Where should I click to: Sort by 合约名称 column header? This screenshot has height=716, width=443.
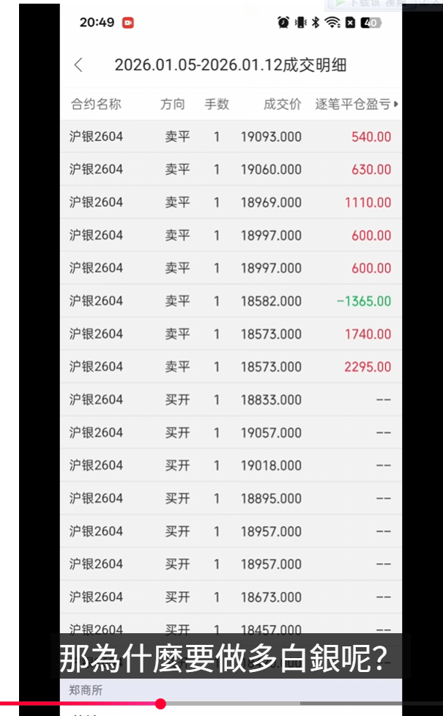95,104
